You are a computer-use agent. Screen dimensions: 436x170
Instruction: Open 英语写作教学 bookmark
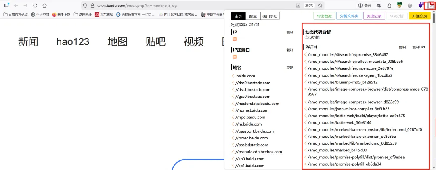tap(213, 15)
